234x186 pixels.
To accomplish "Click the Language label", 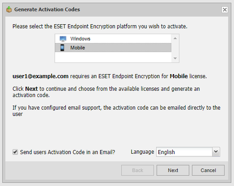I will [142, 152].
